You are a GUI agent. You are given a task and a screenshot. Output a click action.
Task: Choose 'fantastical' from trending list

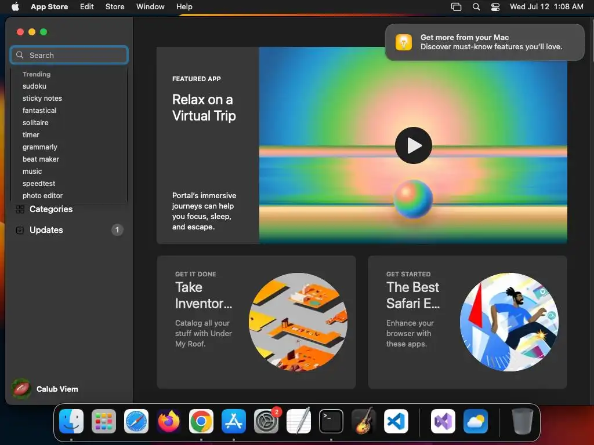(39, 111)
